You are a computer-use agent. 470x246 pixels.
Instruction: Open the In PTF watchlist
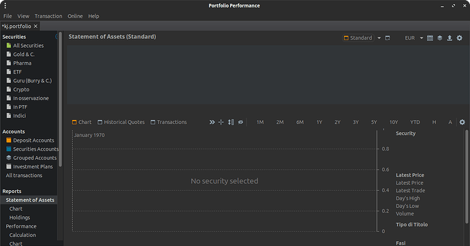[x=20, y=107]
